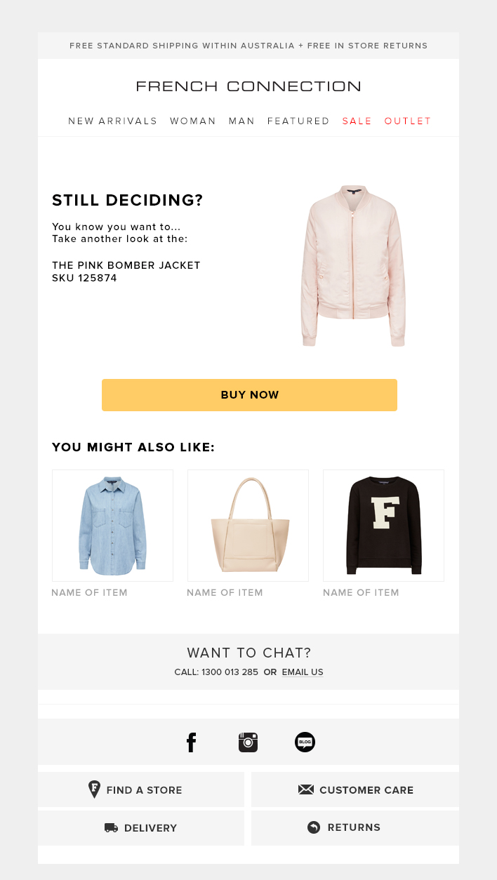
Task: Click the Facebook icon
Action: pyautogui.click(x=191, y=742)
